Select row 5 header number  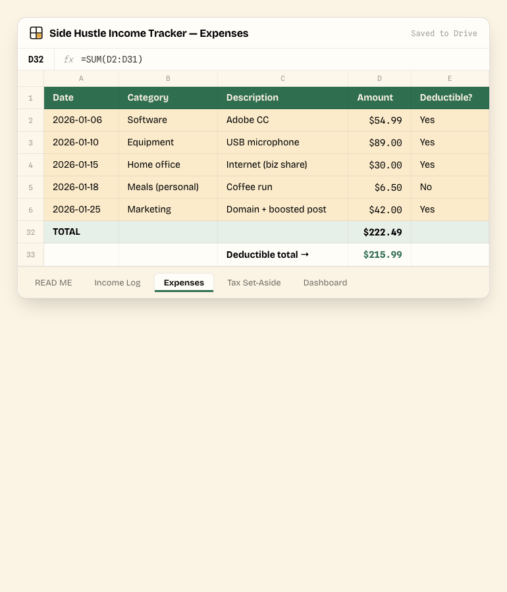click(x=30, y=187)
